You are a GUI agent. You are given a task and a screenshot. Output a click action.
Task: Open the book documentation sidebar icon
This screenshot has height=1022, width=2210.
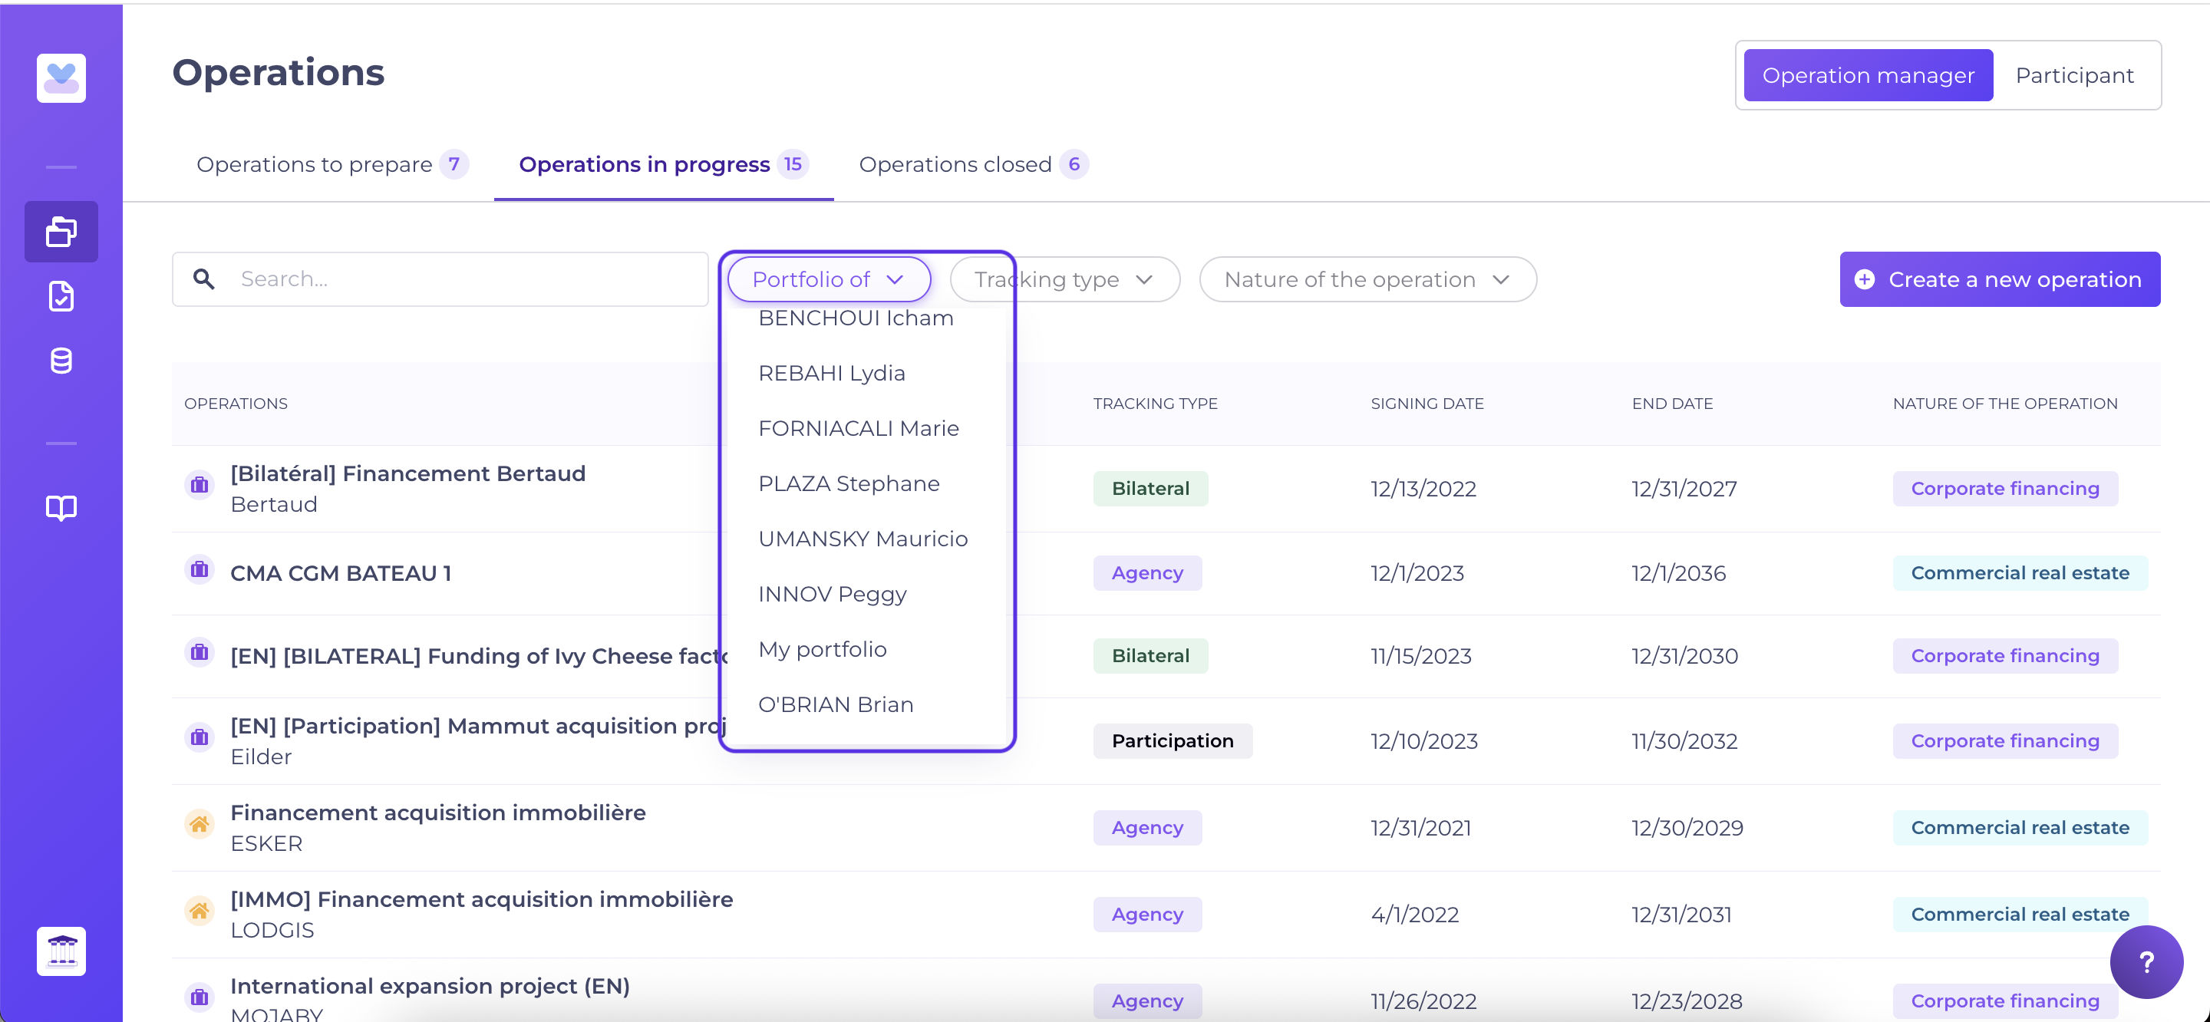(61, 508)
